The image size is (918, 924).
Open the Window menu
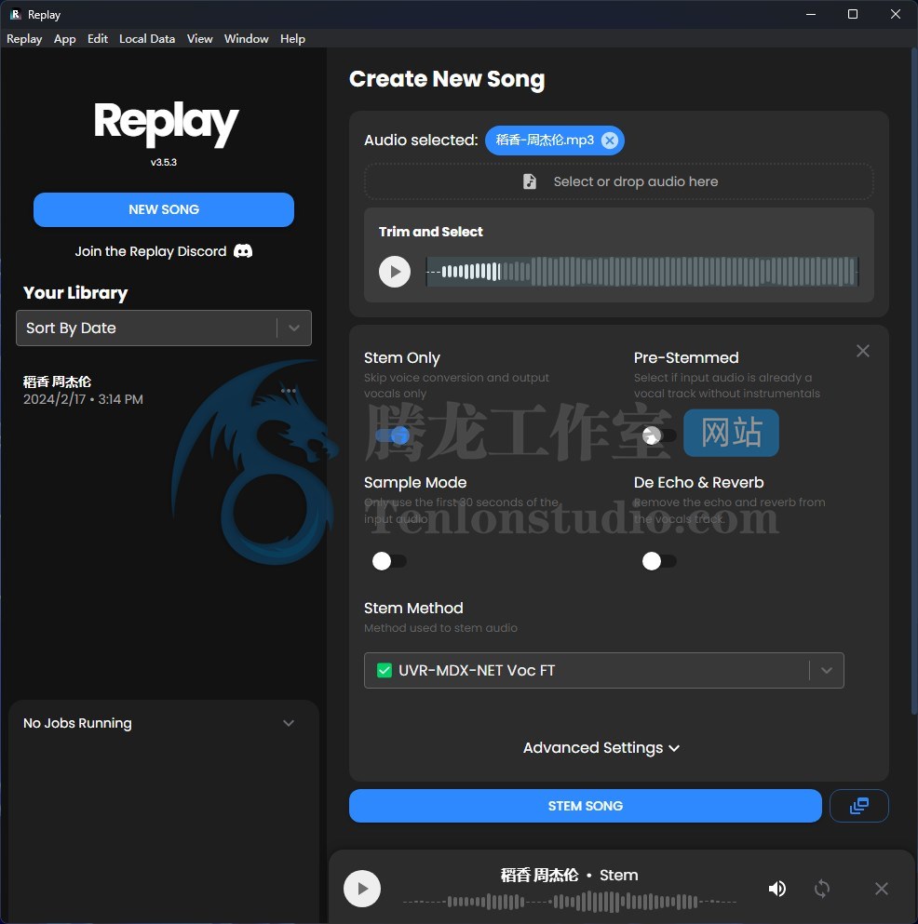coord(246,39)
